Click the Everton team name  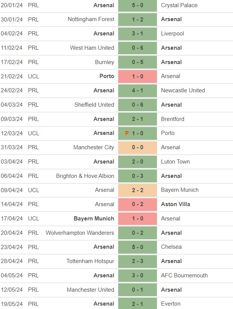tap(171, 304)
